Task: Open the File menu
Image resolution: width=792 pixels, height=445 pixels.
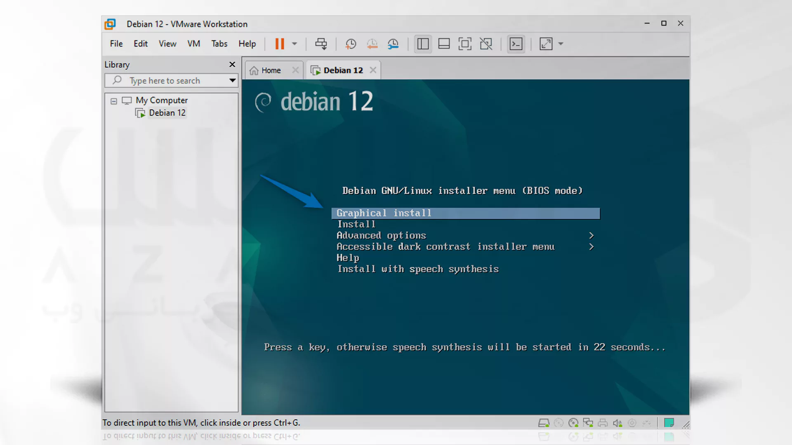Action: coord(116,44)
